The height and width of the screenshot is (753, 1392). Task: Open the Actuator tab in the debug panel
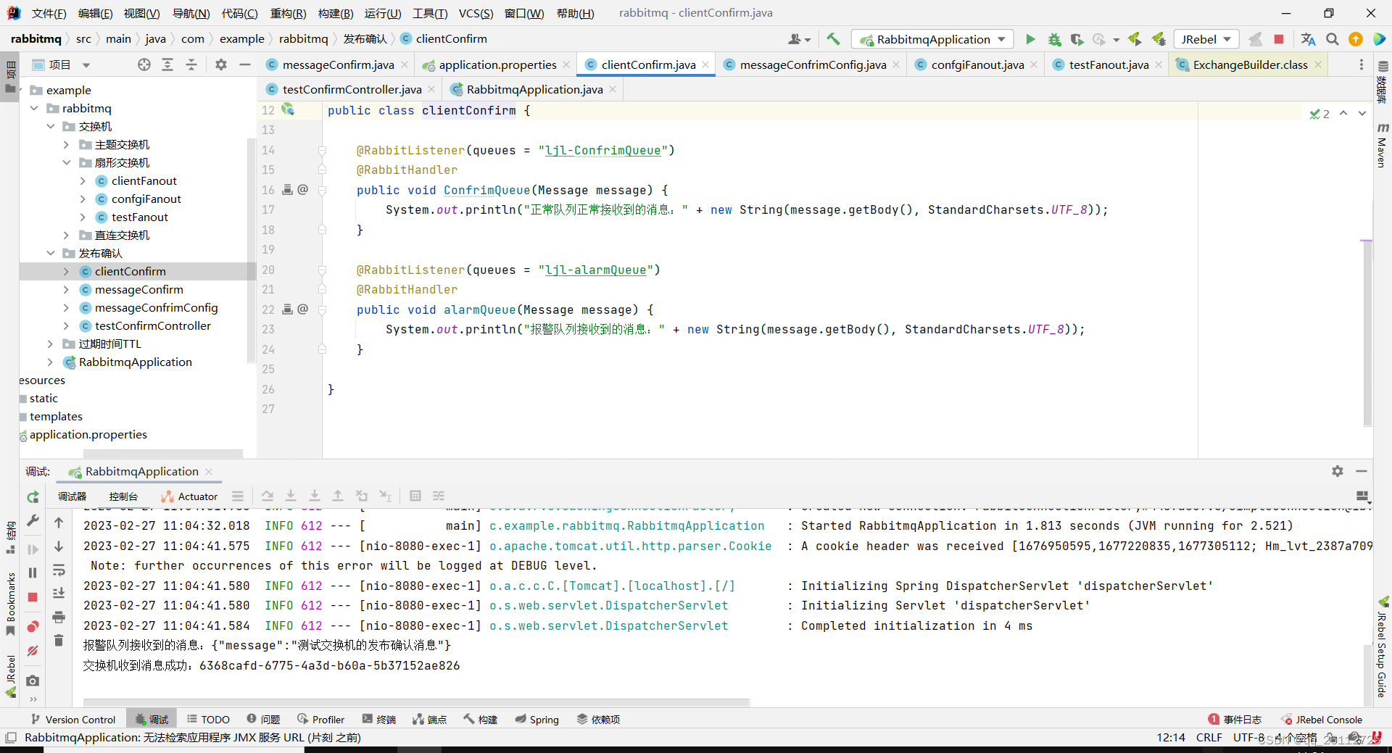coord(189,496)
